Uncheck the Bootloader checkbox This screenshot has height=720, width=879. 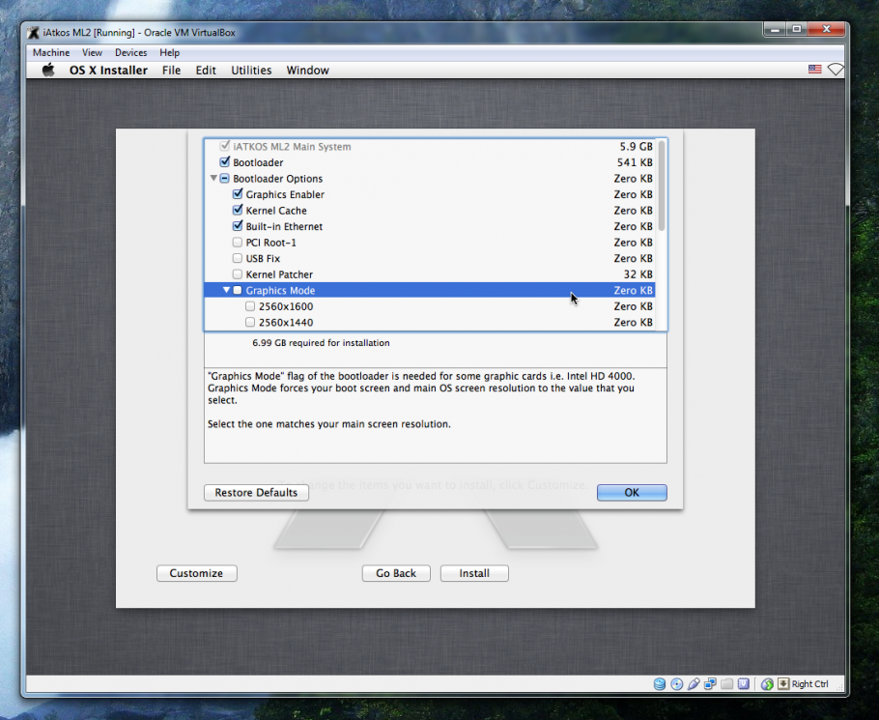click(x=225, y=162)
